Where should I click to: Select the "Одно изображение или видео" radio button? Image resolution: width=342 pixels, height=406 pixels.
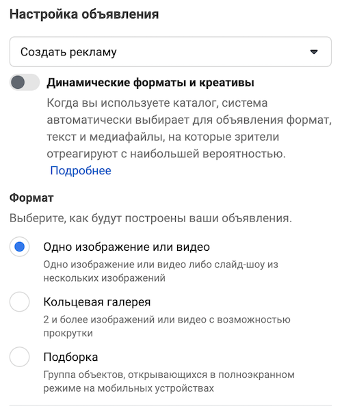(19, 247)
